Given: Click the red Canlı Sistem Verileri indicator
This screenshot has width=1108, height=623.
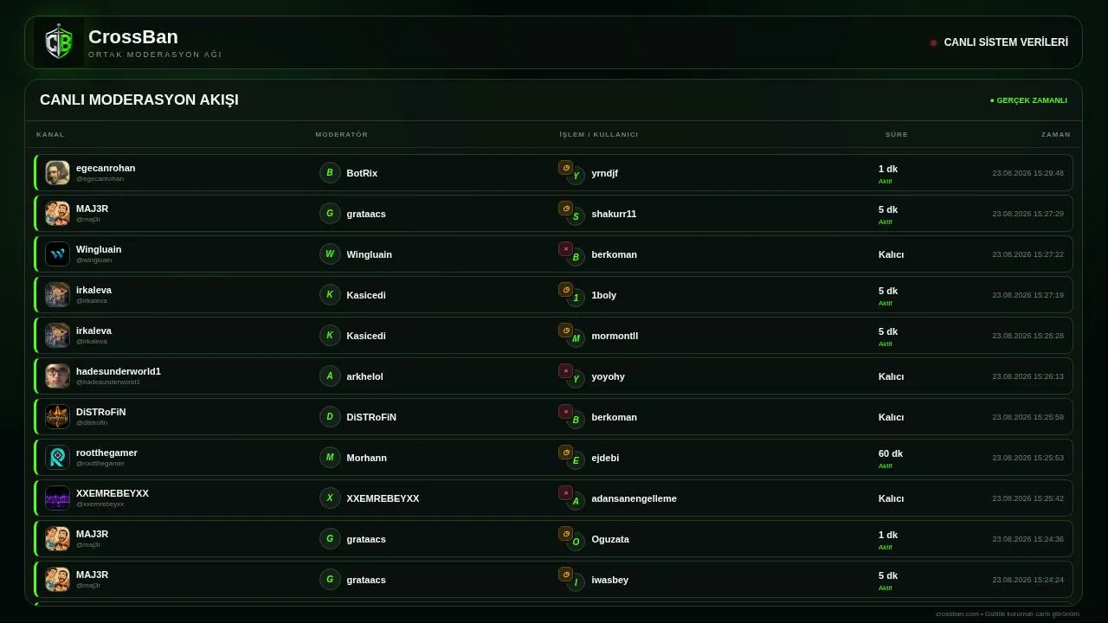Looking at the screenshot, I should [933, 42].
